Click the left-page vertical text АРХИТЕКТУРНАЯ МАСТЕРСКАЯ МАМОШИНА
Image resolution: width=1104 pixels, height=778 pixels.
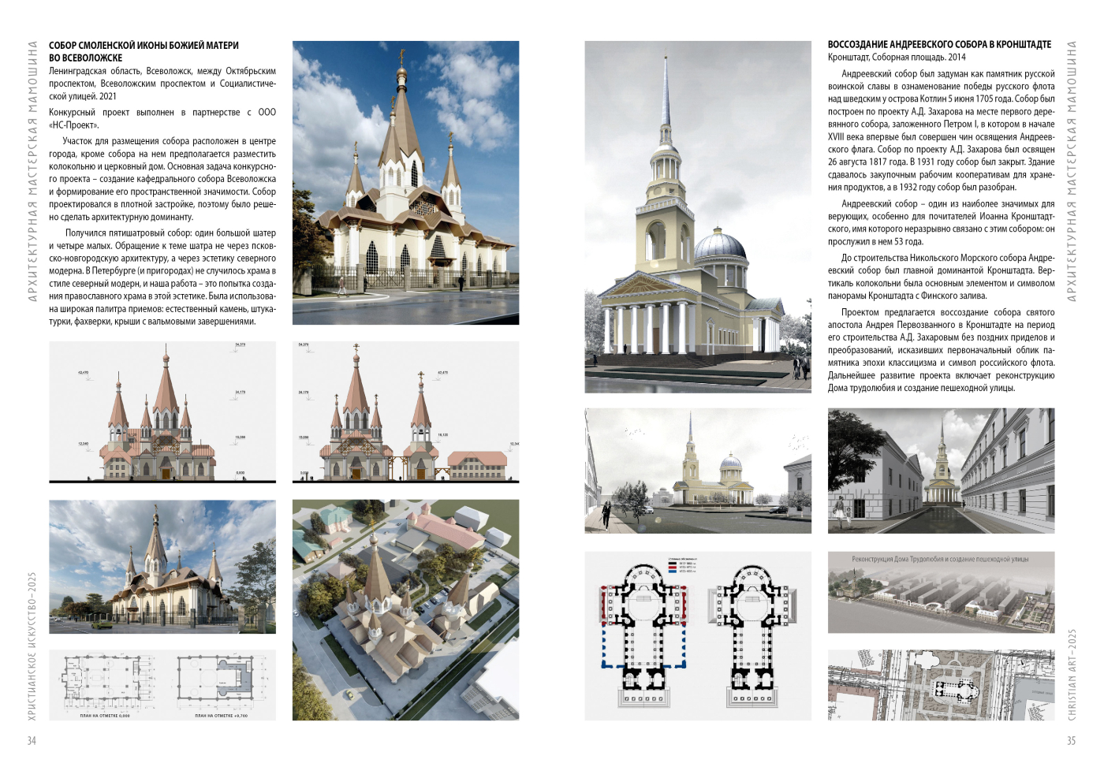pos(32,171)
